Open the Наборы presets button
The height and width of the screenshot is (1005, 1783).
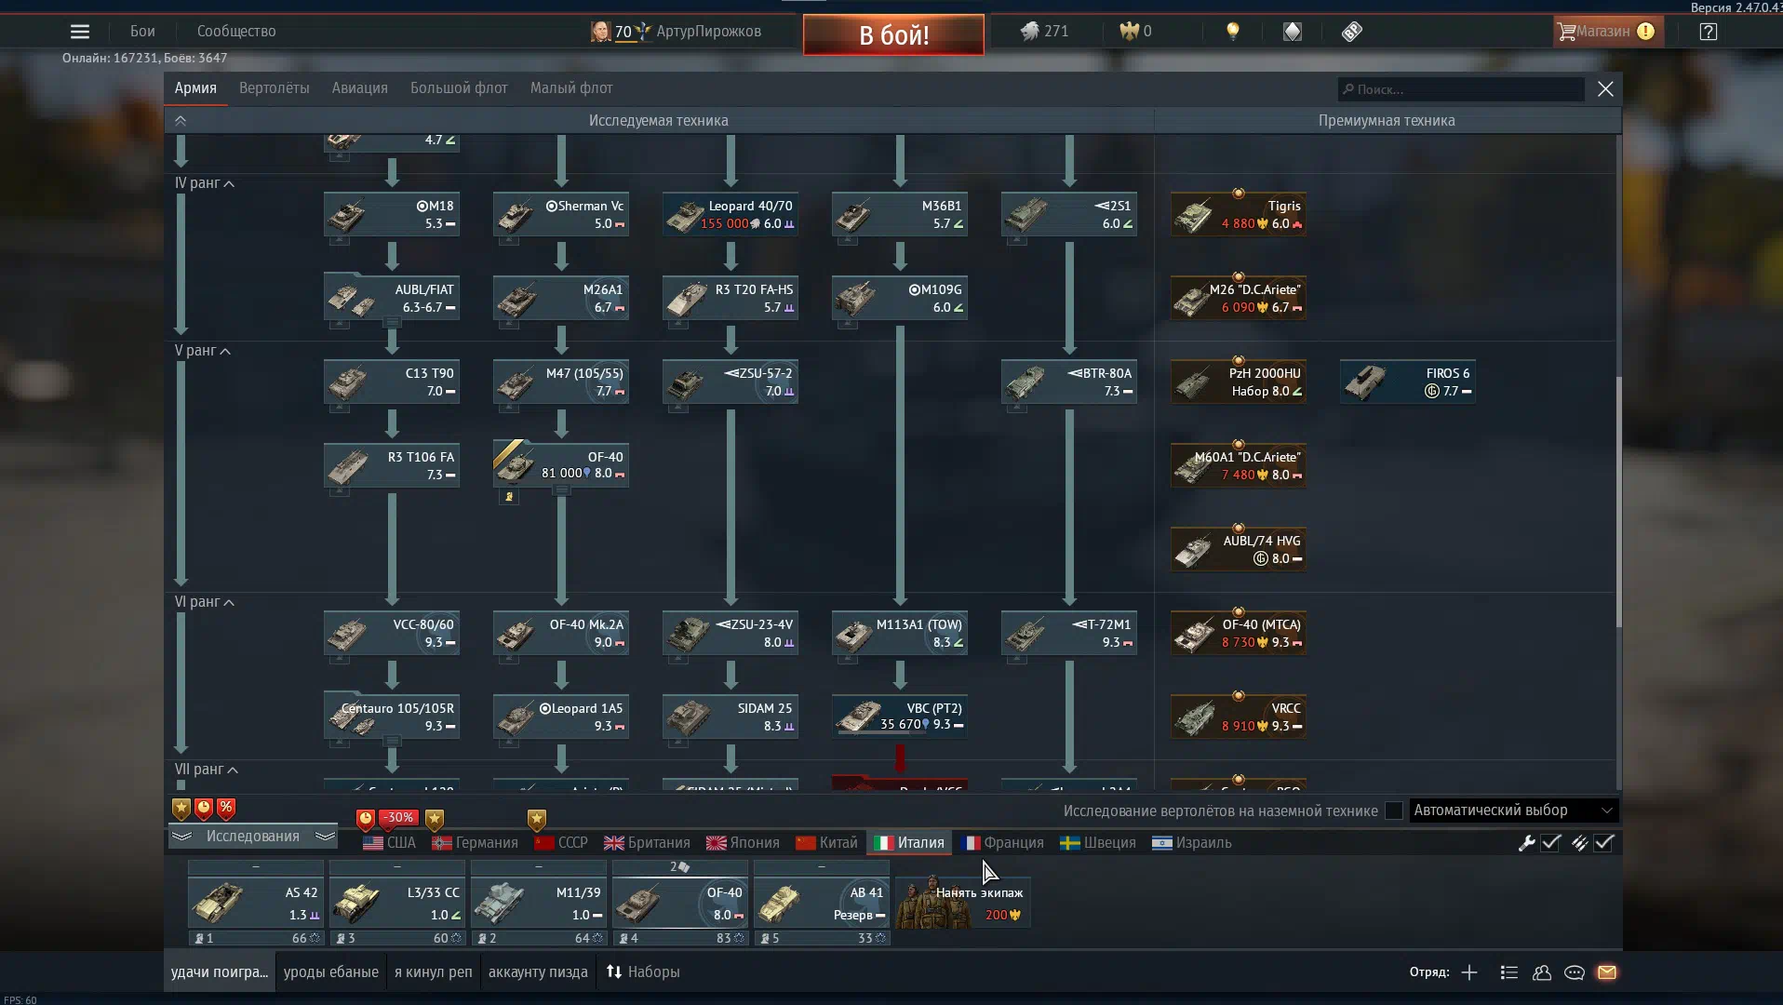(x=644, y=971)
